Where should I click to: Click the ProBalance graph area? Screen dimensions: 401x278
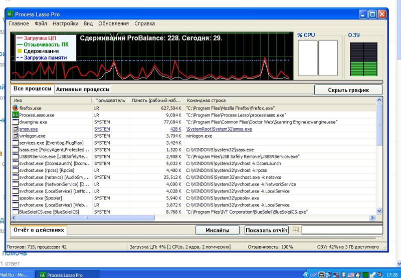[152, 56]
